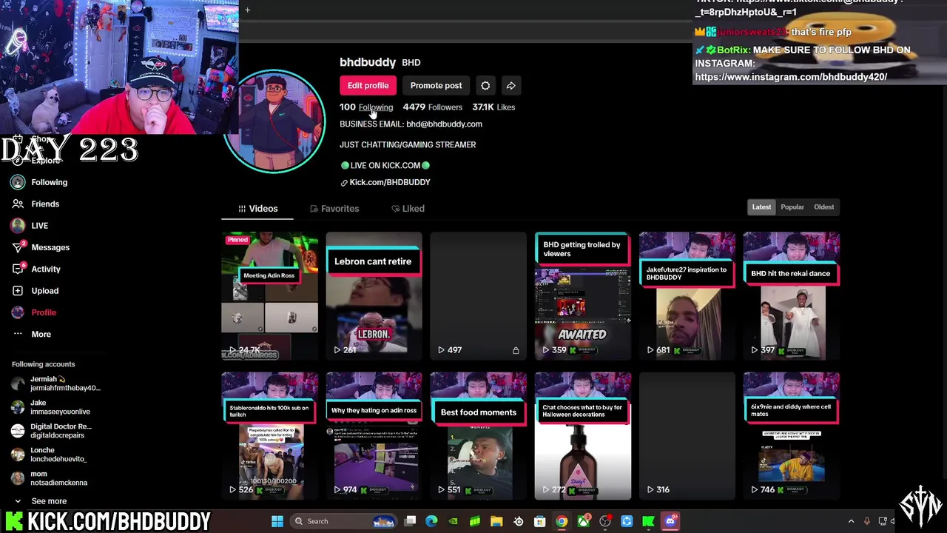Open Jermiah's following account
The height and width of the screenshot is (533, 947).
click(55, 383)
